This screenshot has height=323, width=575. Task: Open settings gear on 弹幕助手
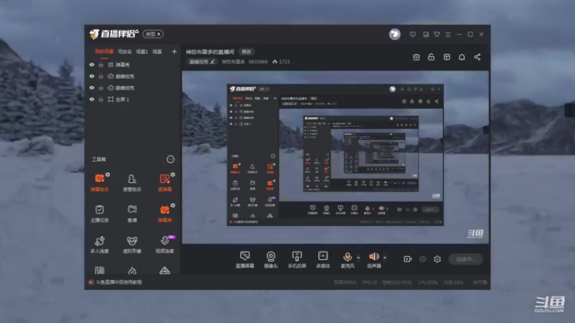[x=107, y=174]
